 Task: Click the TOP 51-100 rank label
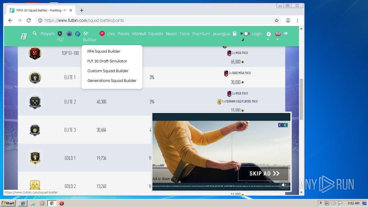[70, 53]
